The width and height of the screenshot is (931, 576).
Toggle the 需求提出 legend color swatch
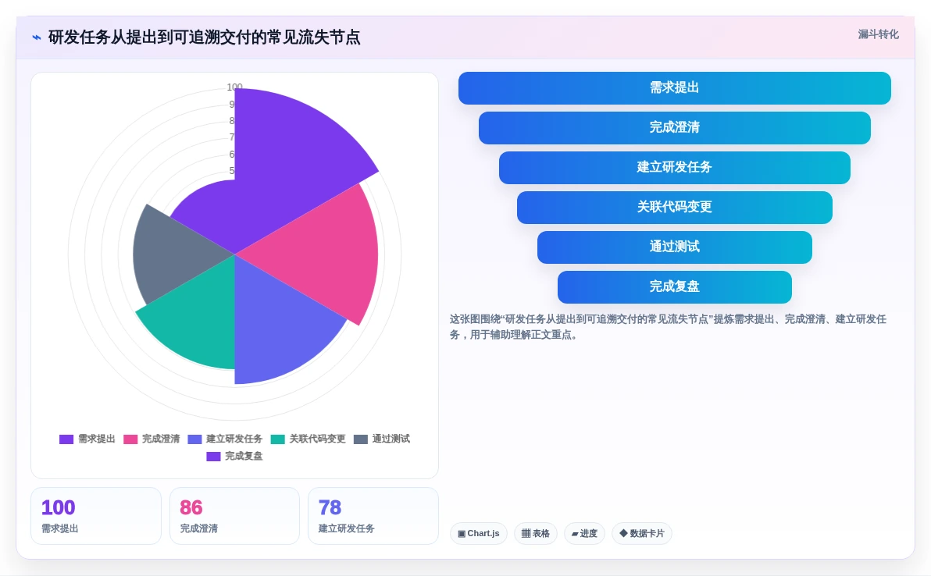pos(66,439)
